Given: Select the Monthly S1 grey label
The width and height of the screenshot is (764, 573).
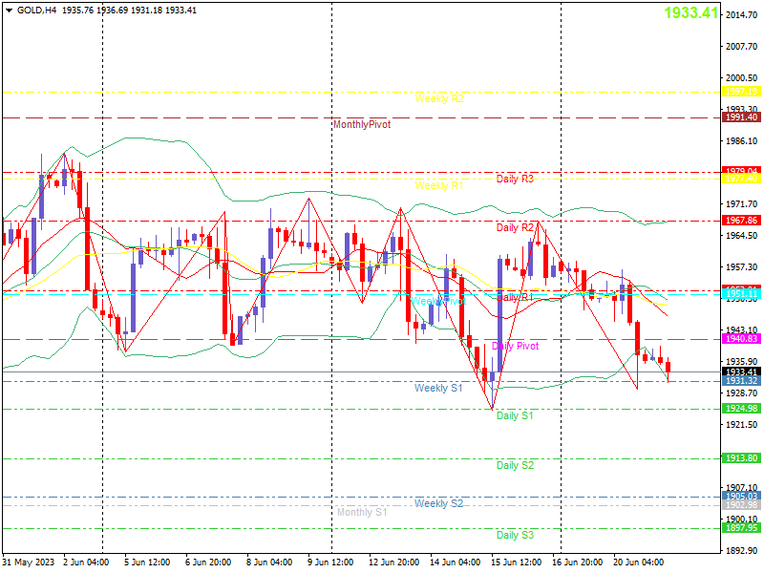Looking at the screenshot, I should coord(362,513).
